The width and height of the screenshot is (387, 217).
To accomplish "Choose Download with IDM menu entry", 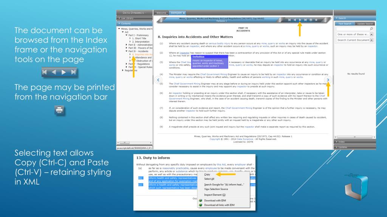I will [x=215, y=200].
